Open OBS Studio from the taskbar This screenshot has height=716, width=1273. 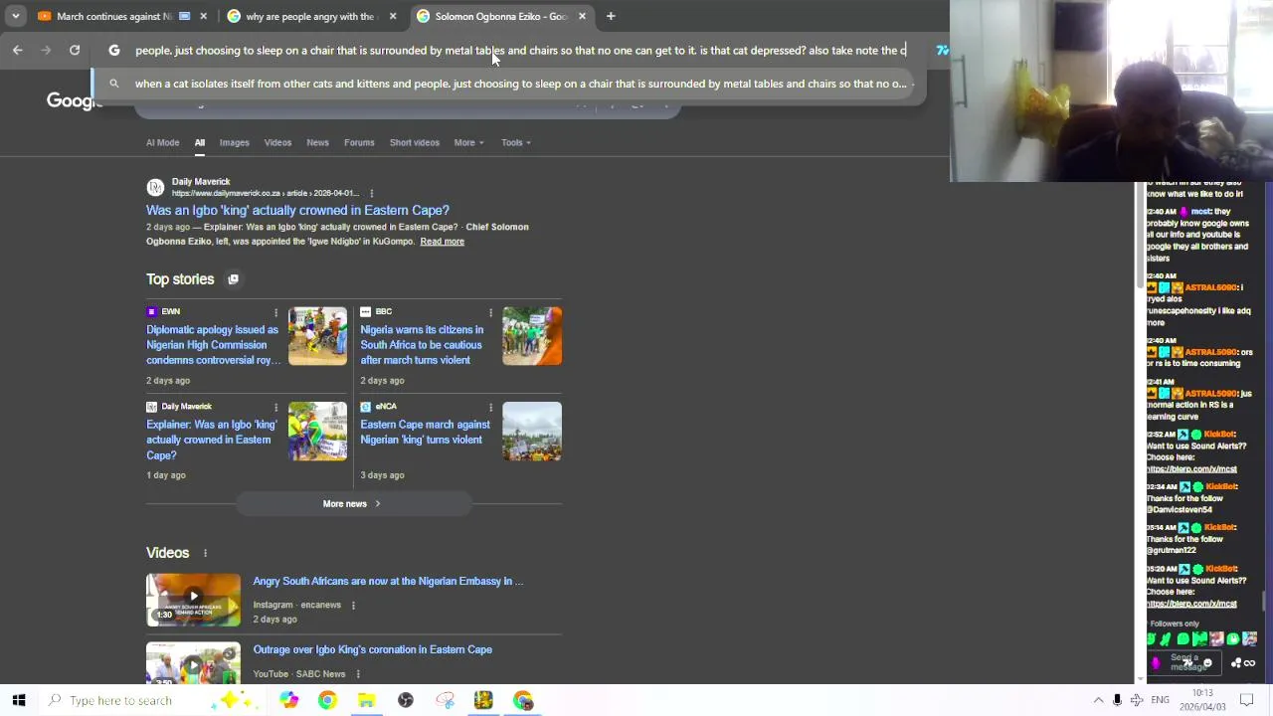[x=405, y=700]
